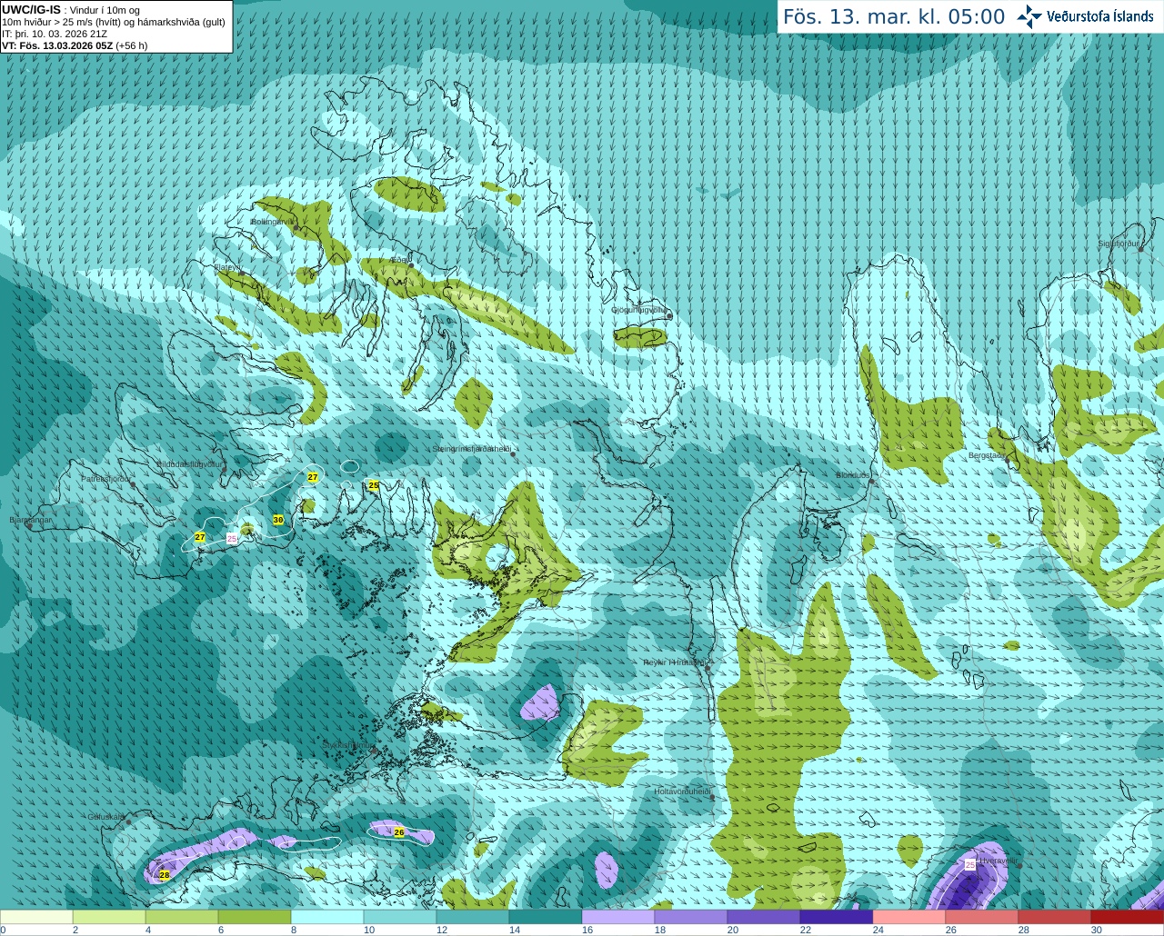Select the Gjögurflugvöllur station label
This screenshot has width=1164, height=936.
click(638, 310)
